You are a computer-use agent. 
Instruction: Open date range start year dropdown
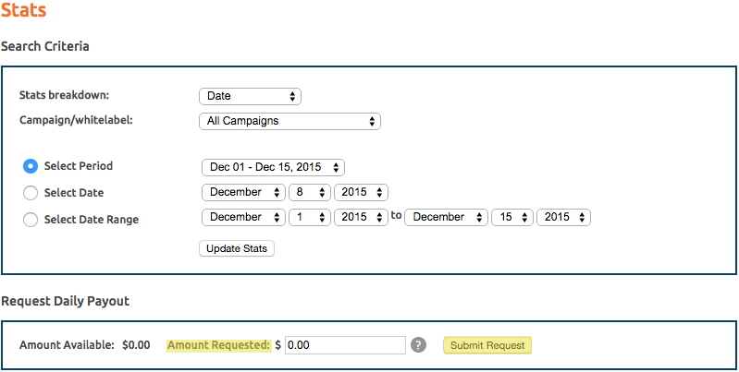point(361,218)
